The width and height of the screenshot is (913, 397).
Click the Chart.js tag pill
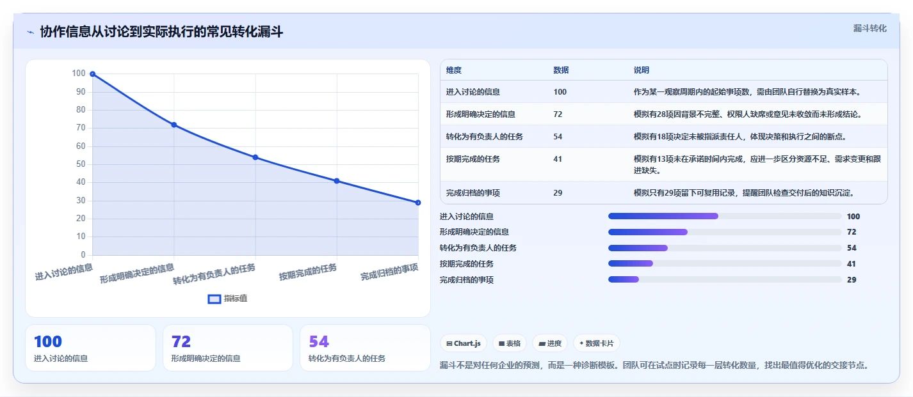464,343
